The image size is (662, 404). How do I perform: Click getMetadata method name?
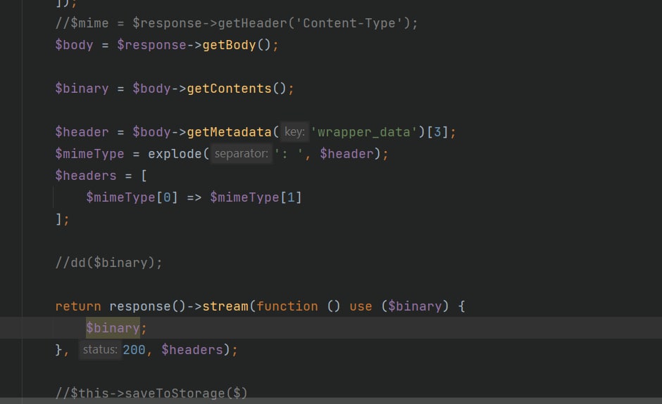coord(229,132)
